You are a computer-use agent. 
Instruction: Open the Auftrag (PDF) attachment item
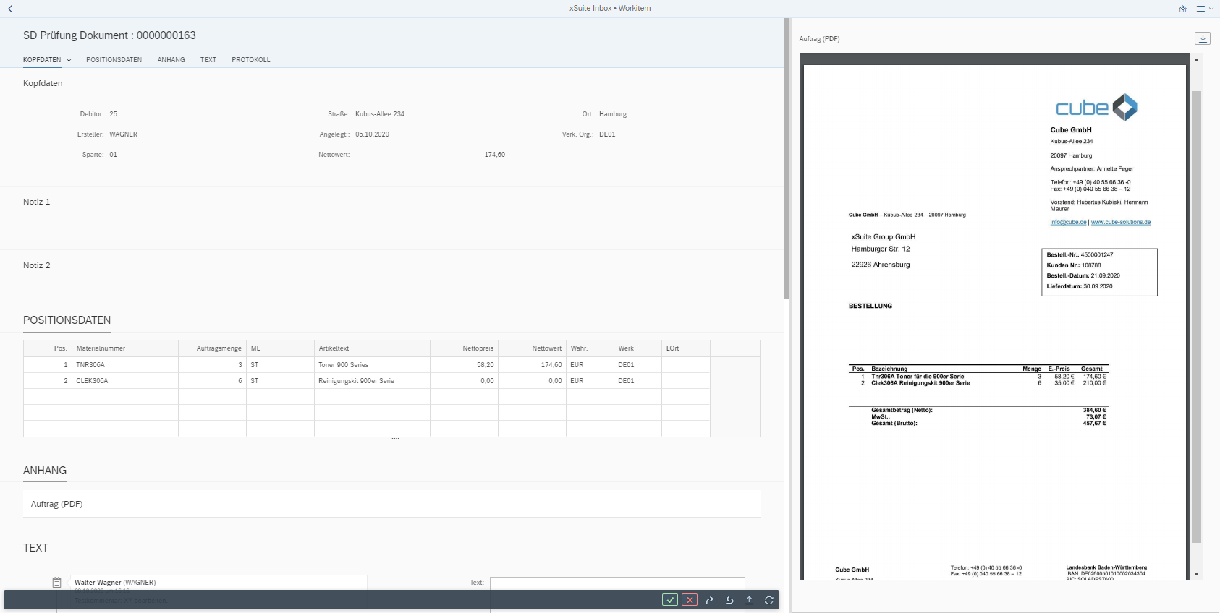pos(57,504)
